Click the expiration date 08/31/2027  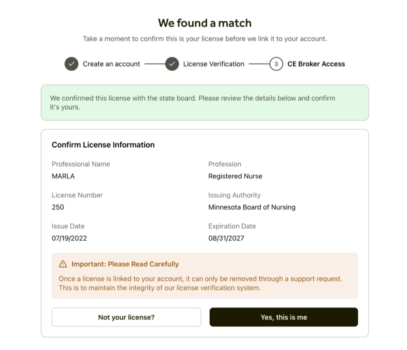[226, 238]
